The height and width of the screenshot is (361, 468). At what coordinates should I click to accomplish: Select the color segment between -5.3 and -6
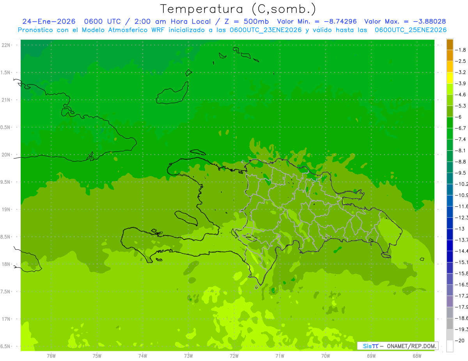(450, 111)
